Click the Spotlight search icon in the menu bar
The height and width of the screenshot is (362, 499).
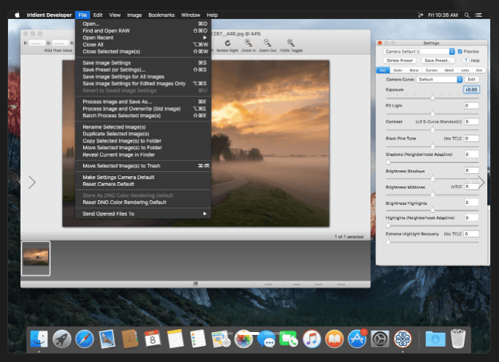(x=467, y=15)
